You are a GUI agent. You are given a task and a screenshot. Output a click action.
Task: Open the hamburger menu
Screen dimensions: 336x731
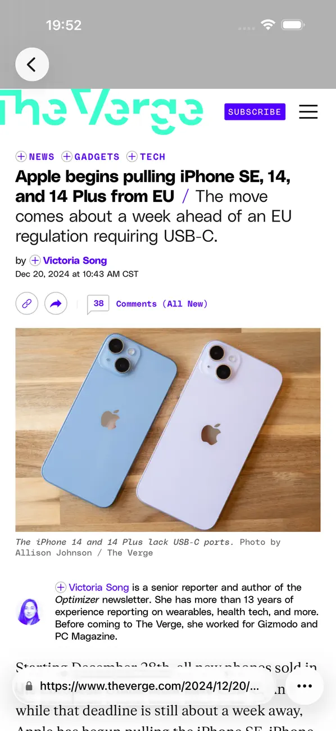308,111
